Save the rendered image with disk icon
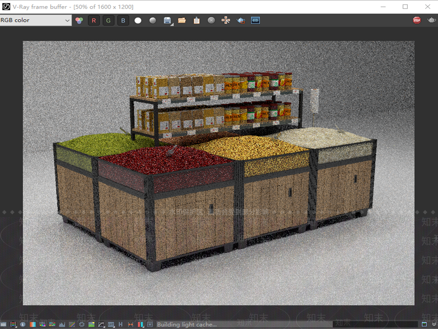This screenshot has height=329, width=438. (x=167, y=20)
